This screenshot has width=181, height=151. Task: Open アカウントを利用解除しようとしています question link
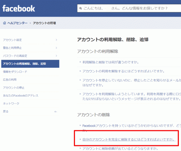(132, 96)
